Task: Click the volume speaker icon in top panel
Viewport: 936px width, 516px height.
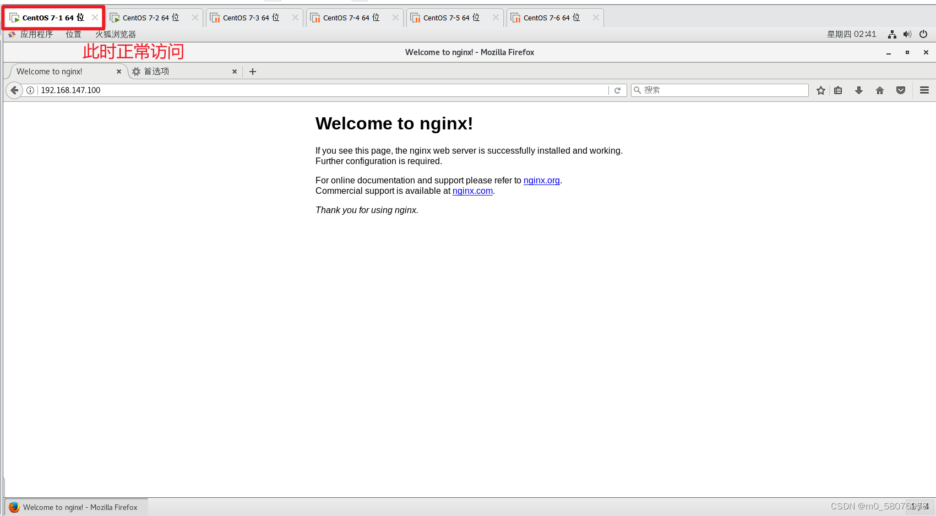Action: [x=907, y=34]
